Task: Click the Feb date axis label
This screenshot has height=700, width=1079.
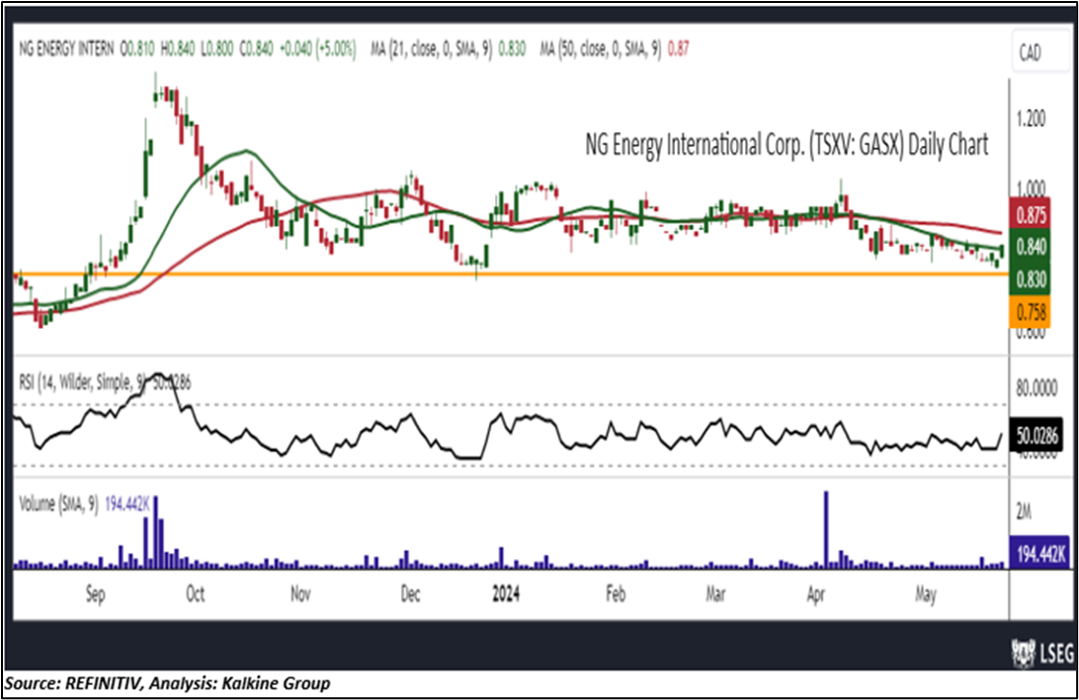Action: pos(616,593)
